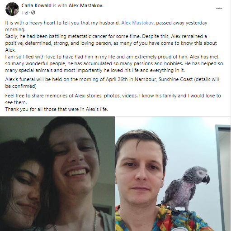The image size is (231, 231).
Task: Open the selfie photo of smiling couple
Action: tap(57, 173)
